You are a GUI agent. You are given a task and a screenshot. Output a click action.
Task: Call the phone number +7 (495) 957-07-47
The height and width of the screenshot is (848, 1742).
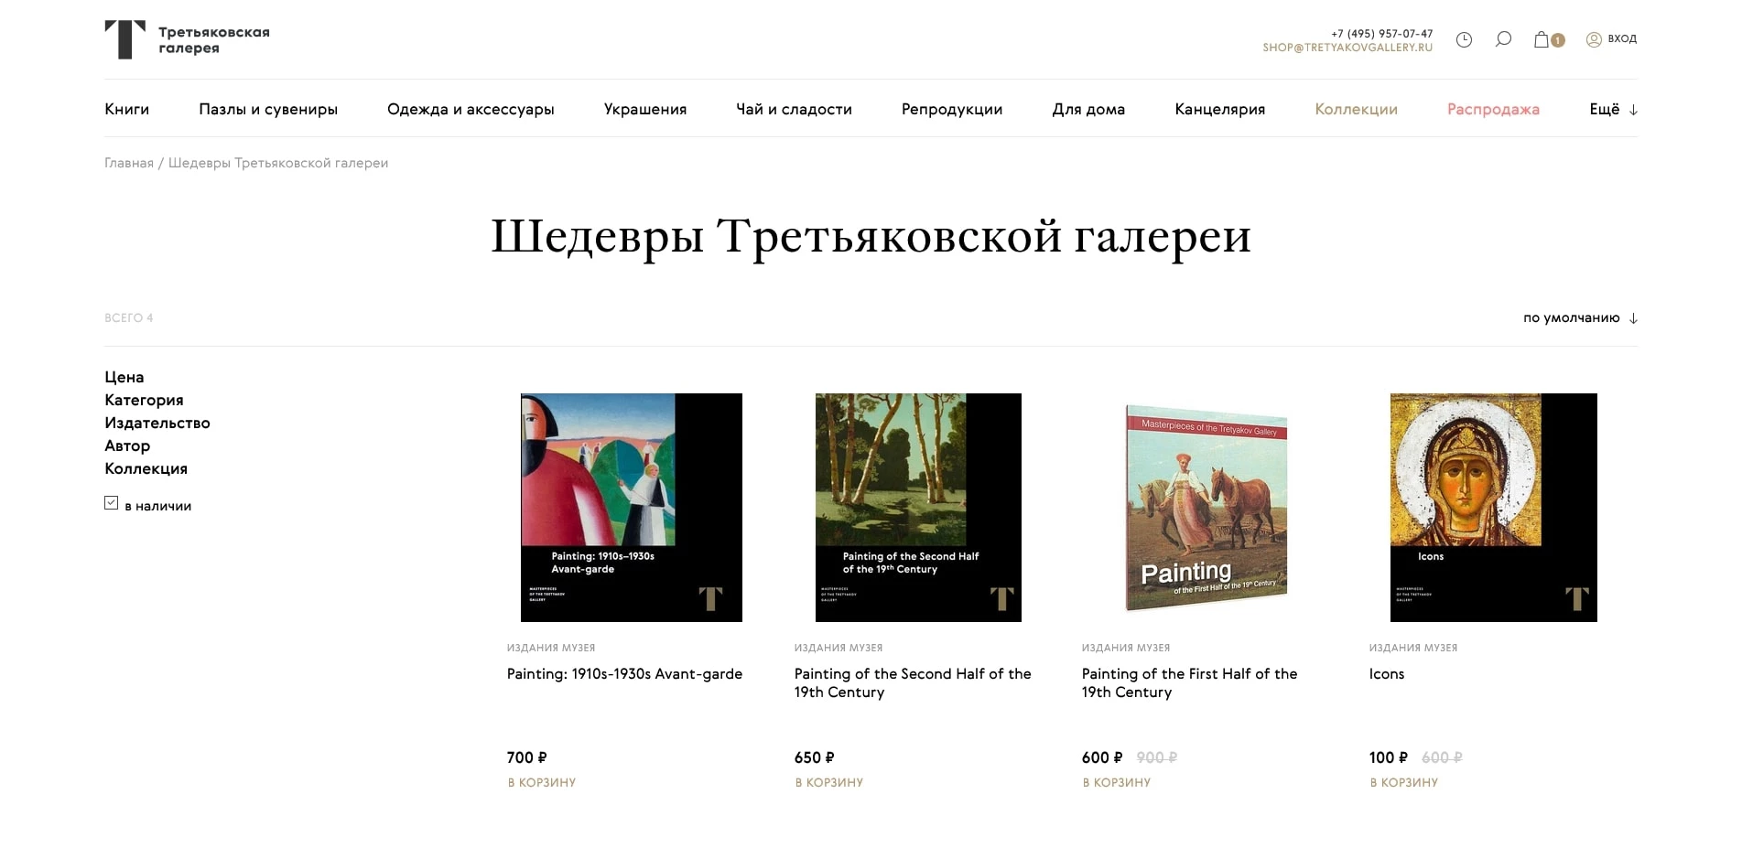pyautogui.click(x=1381, y=33)
